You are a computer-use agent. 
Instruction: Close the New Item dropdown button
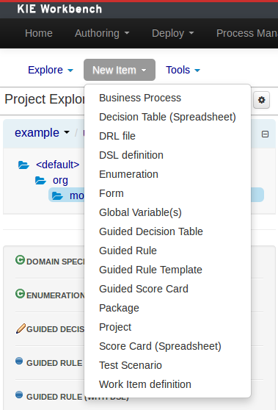click(x=120, y=70)
